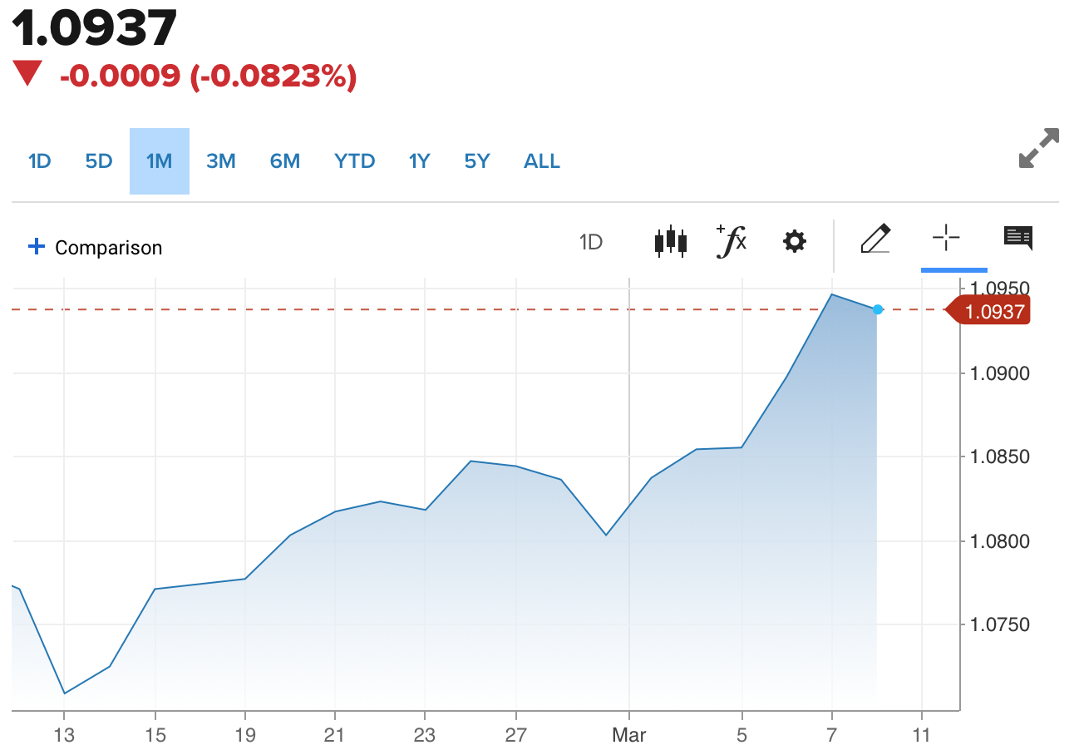View the ALL time range
Screen dimensions: 1074x750
(x=542, y=161)
